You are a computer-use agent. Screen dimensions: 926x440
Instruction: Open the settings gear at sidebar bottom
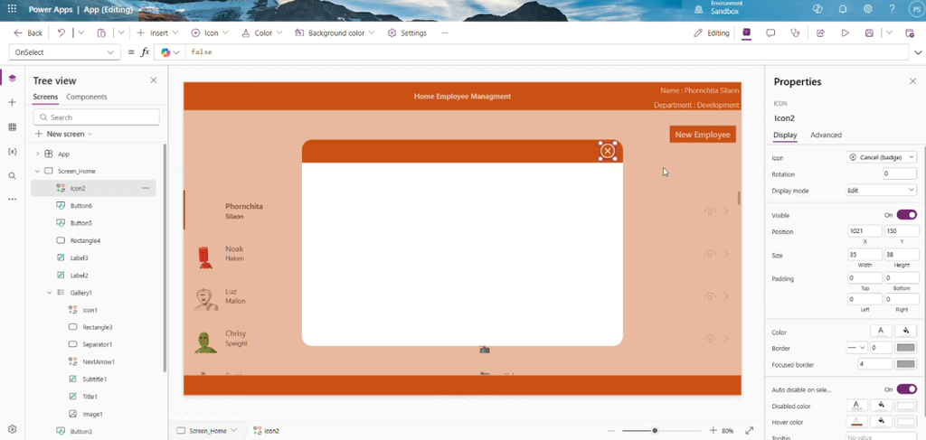coord(12,429)
